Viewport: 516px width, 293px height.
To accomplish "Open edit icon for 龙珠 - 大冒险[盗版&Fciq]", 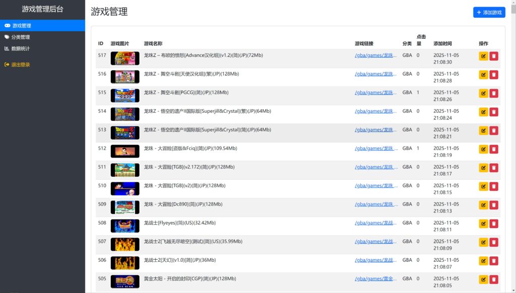I will click(x=483, y=149).
